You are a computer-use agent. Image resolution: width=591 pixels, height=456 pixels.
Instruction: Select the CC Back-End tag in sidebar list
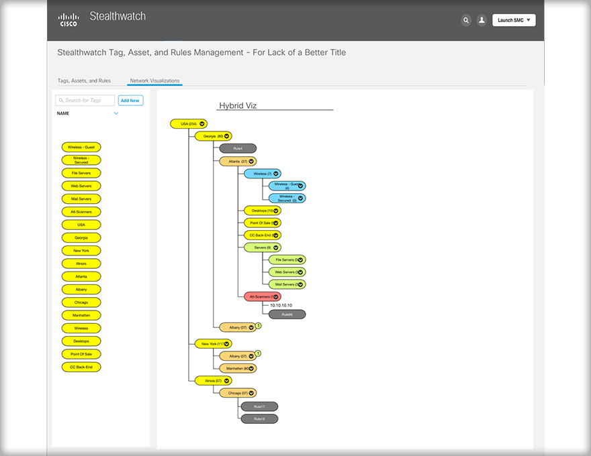click(81, 367)
